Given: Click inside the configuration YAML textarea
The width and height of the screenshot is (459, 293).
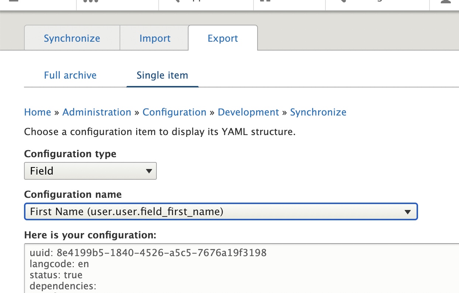Looking at the screenshot, I should [x=242, y=268].
